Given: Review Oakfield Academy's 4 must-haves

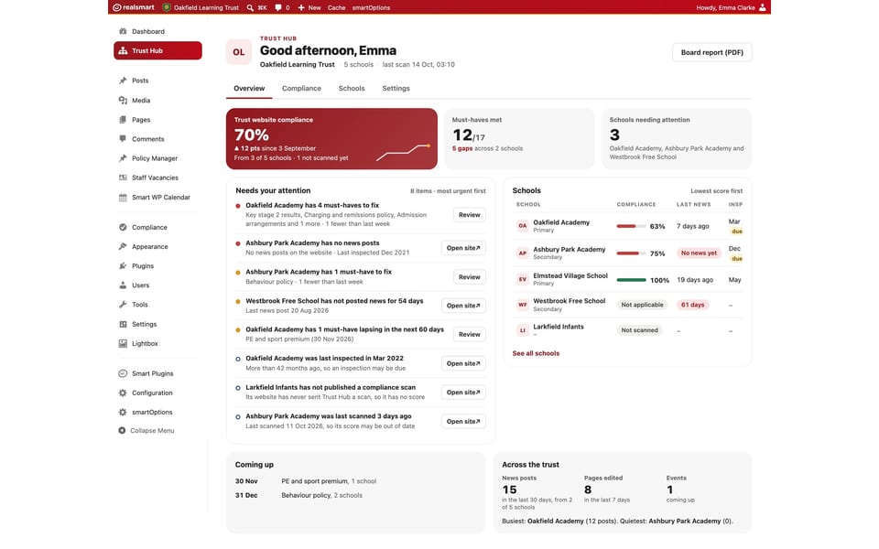Looking at the screenshot, I should [469, 215].
